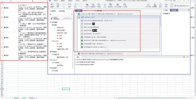Image resolution: width=196 pixels, height=99 pixels.
Task: Collapse the 键盘 tree node
Action: [x=52, y=25]
